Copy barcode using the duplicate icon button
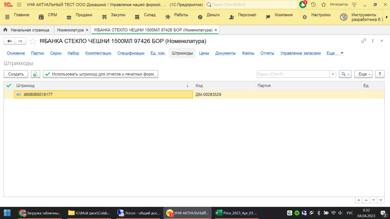This screenshot has width=390, height=219. [x=35, y=74]
